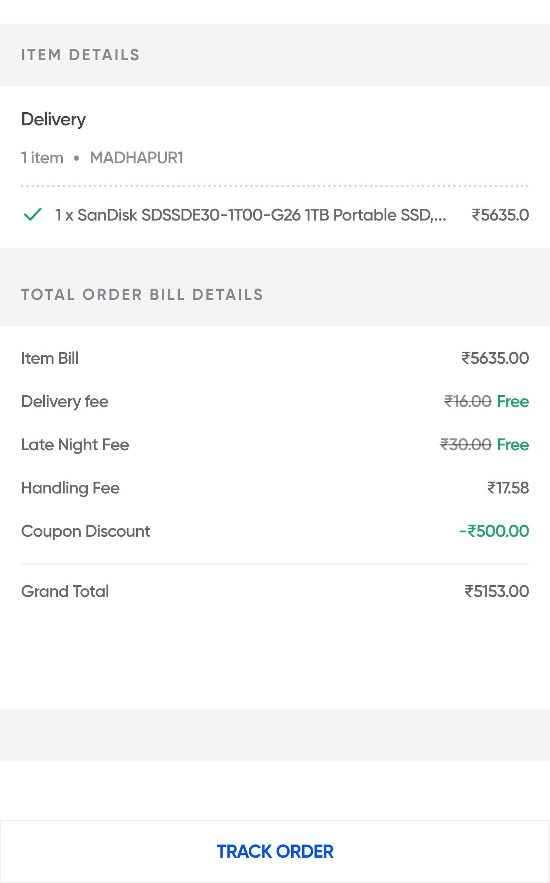
Task: Tap the Grand Total amount ₹5153.00
Action: [497, 591]
